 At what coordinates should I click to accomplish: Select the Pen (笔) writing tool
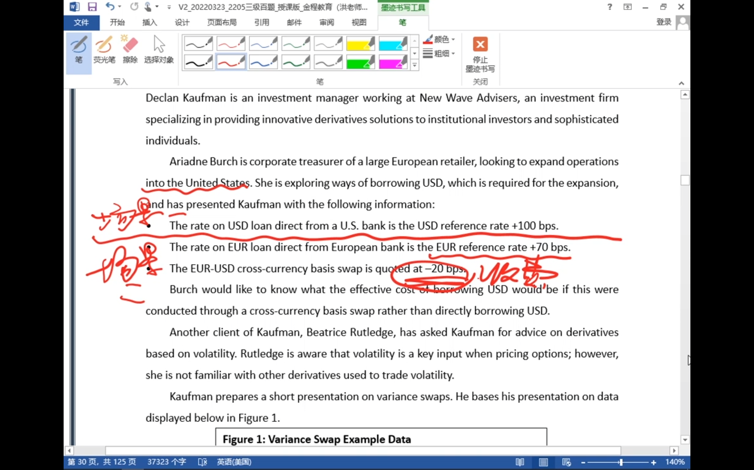(79, 50)
